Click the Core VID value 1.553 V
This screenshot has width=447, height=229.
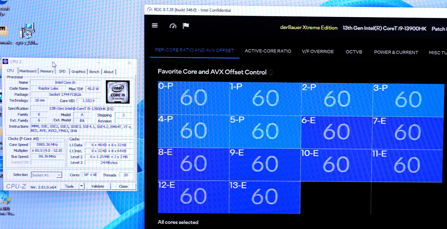pos(89,101)
